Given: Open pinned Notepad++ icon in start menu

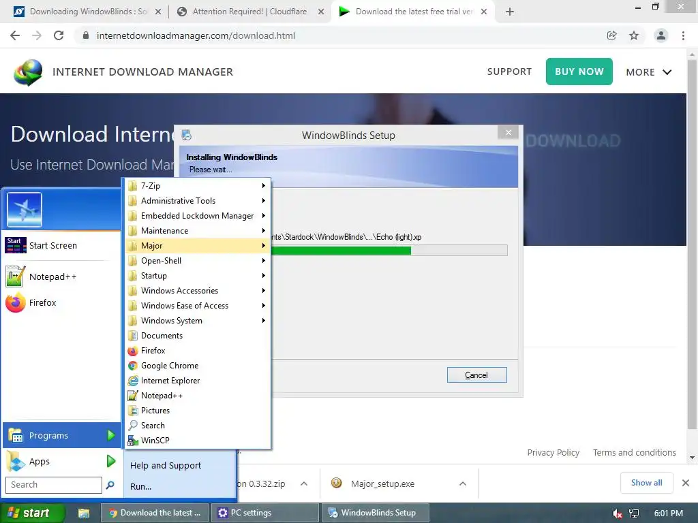Looking at the screenshot, I should coord(16,276).
